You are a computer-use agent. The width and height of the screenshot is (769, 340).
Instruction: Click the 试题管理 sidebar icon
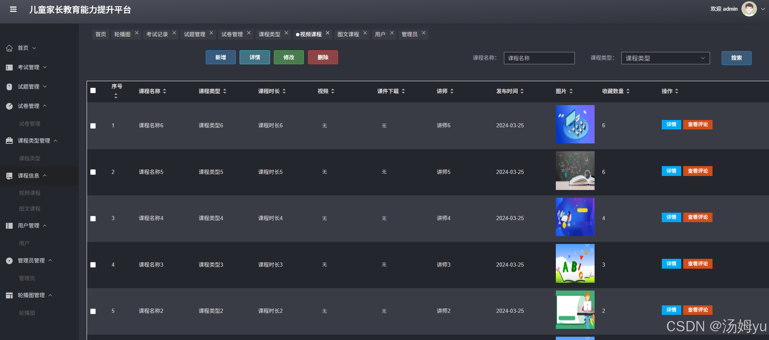[x=9, y=87]
